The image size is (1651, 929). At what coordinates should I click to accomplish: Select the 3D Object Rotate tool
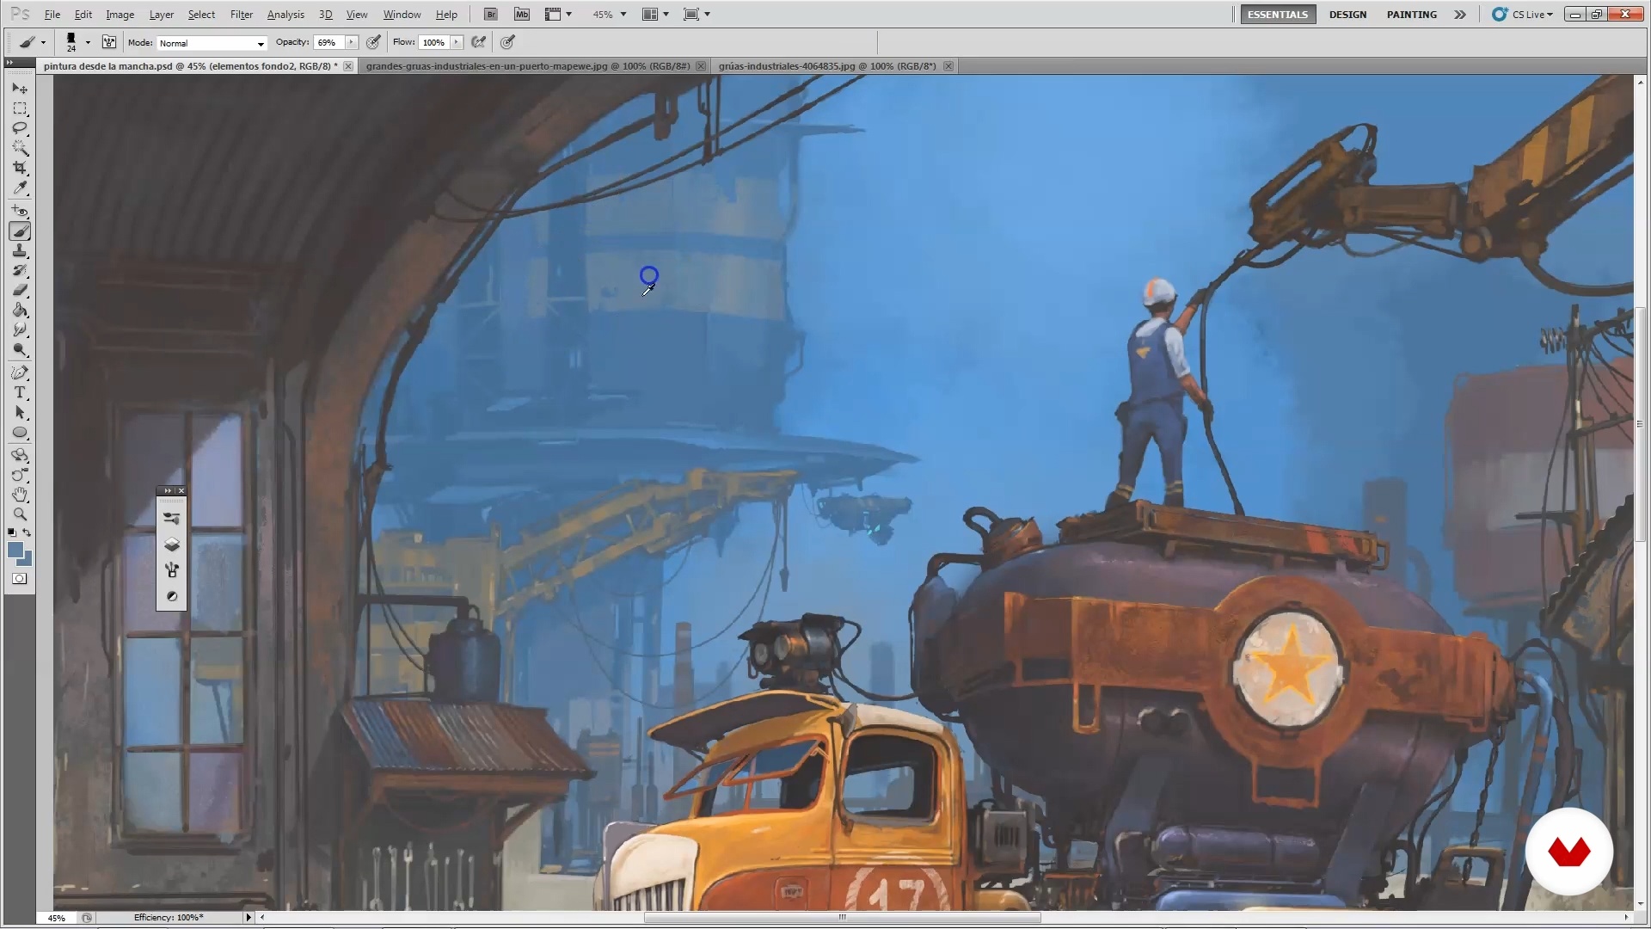point(20,455)
